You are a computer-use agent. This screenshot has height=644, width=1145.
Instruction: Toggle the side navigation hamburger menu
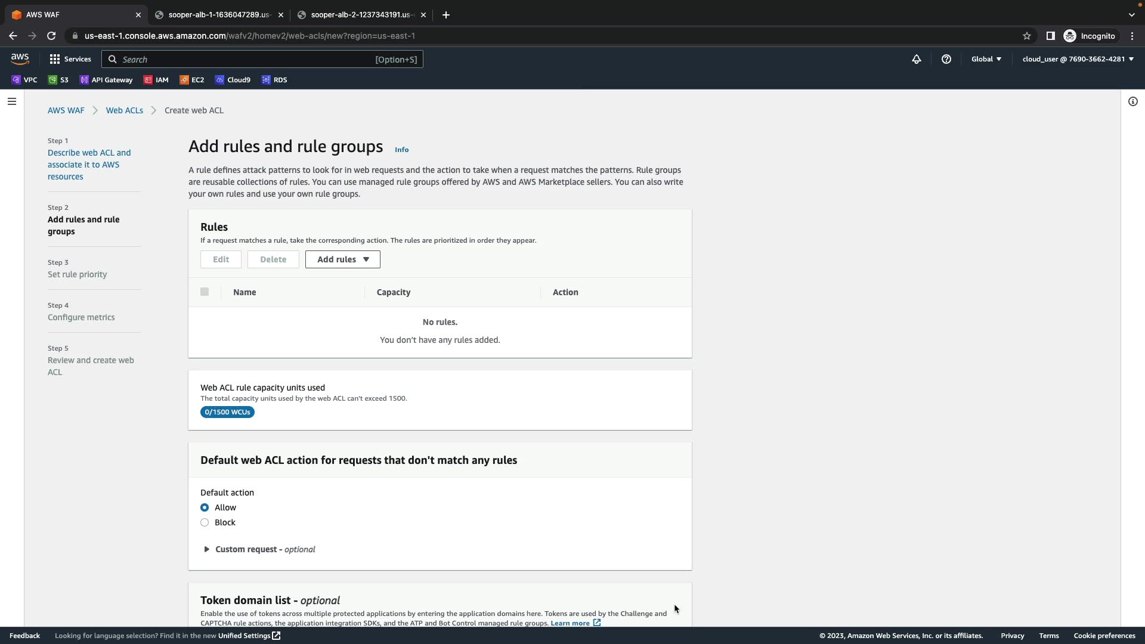(11, 101)
